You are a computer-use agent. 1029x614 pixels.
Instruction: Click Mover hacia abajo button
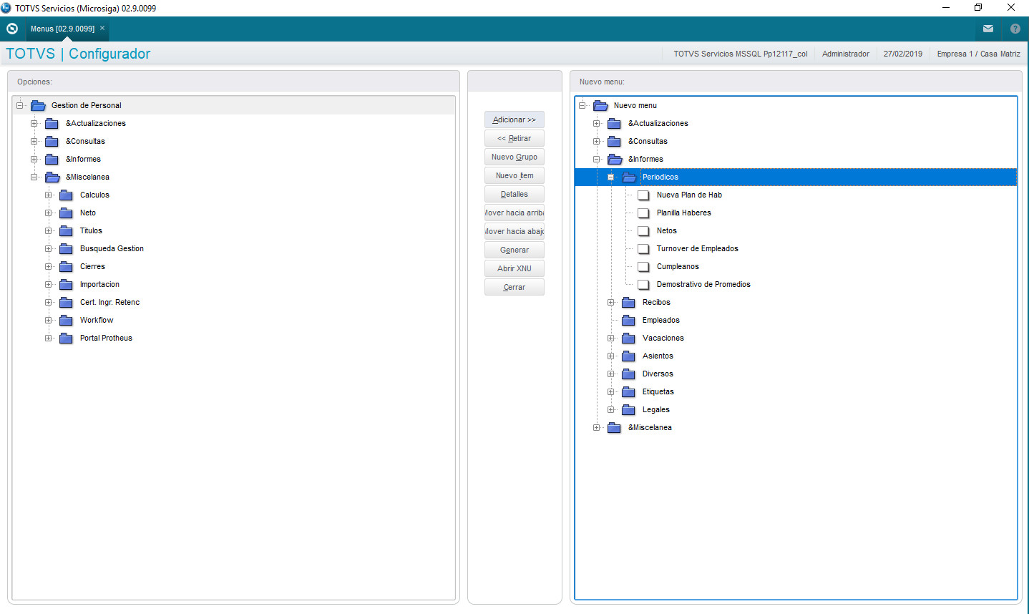click(x=514, y=231)
